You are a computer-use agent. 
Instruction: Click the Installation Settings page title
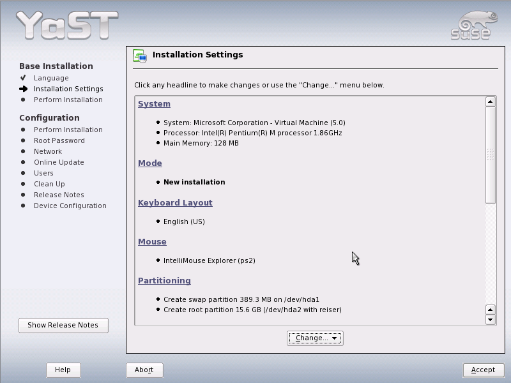point(198,55)
